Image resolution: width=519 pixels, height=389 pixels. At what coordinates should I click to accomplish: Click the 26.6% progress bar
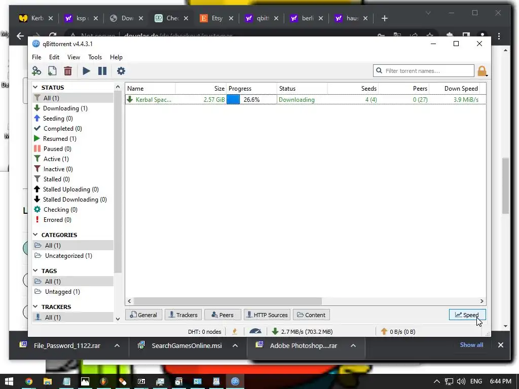point(251,100)
